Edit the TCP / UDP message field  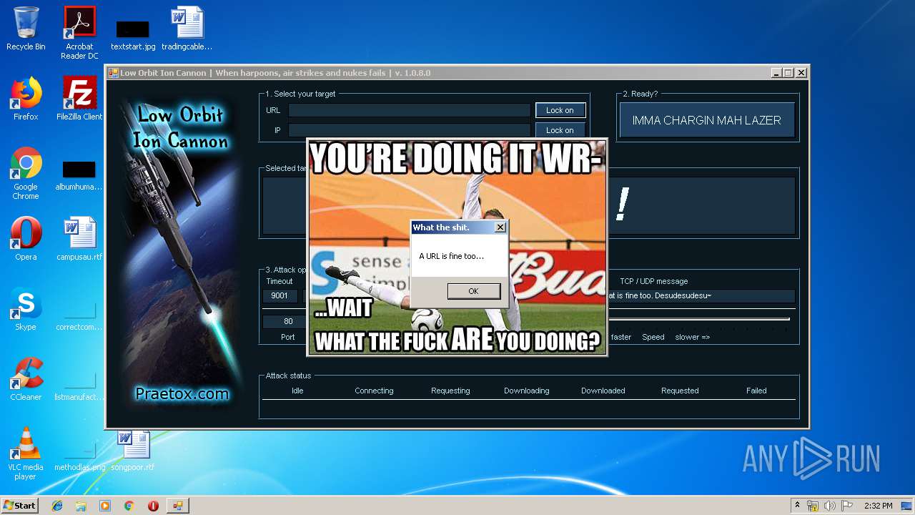tap(700, 295)
